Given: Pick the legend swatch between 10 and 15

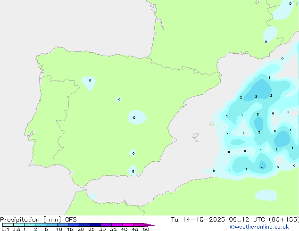Looking at the screenshot, I should point(63,225).
